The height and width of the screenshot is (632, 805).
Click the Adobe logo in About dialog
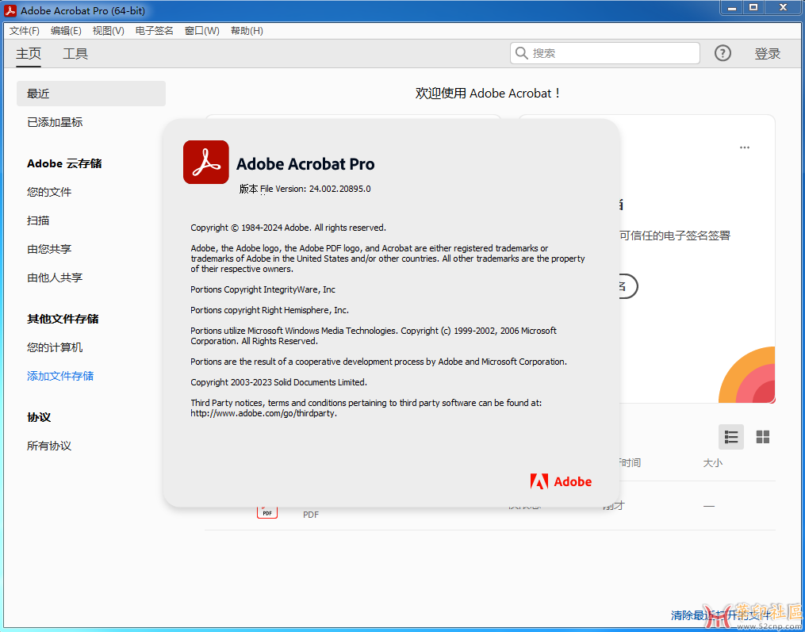[562, 481]
